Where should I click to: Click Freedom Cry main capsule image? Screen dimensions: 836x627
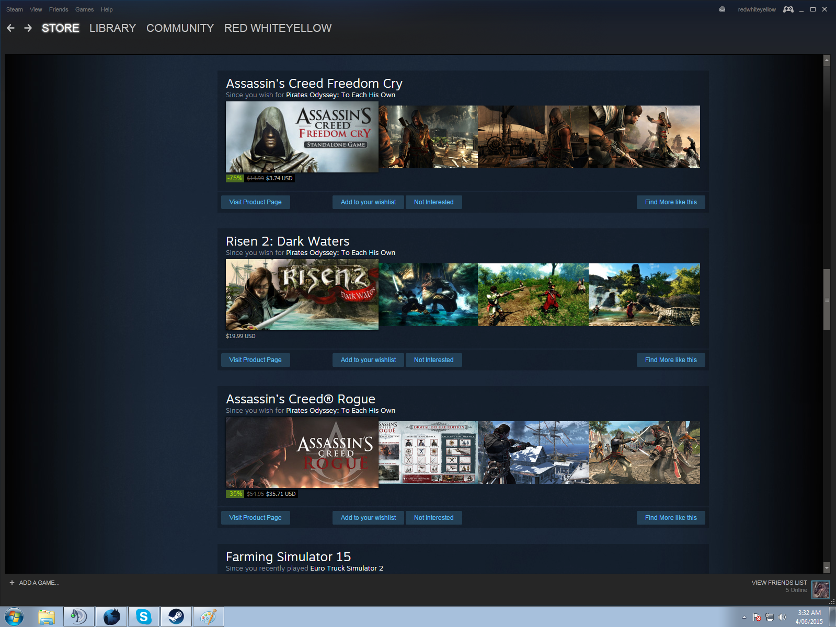click(x=302, y=137)
